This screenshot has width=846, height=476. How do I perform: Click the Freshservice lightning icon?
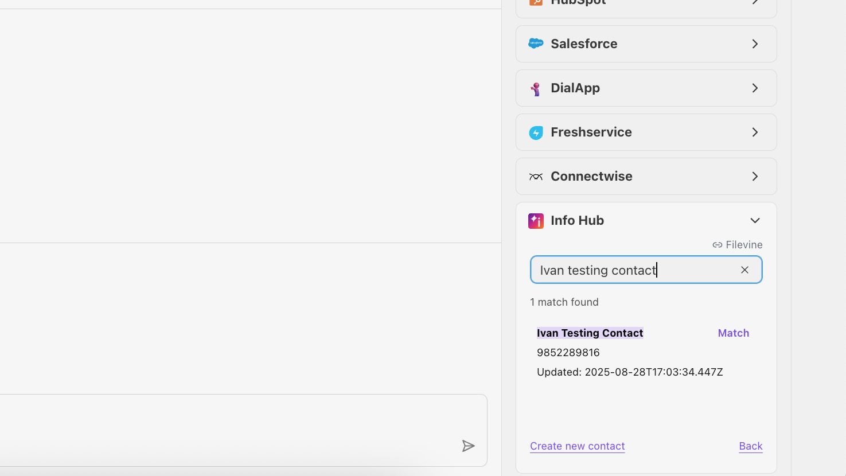click(536, 132)
